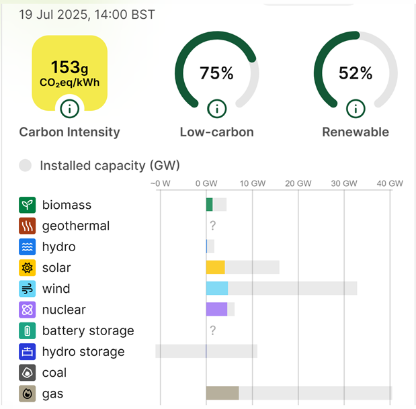
Task: Click the solar production bar
Action: pyautogui.click(x=216, y=267)
